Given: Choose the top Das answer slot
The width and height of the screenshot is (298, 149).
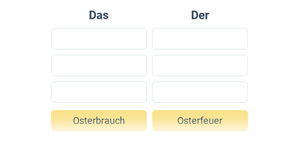Looking at the screenshot, I should tap(99, 39).
